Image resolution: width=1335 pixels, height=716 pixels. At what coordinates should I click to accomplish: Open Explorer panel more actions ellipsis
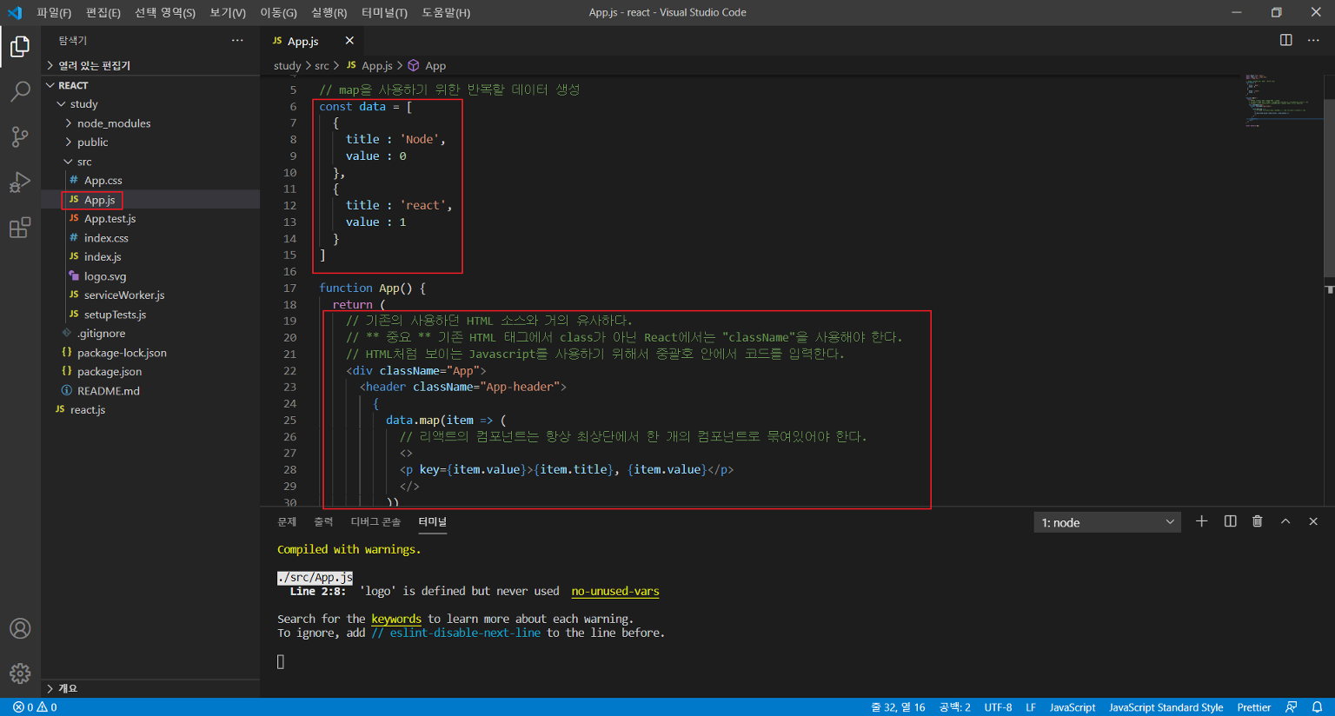tap(237, 41)
